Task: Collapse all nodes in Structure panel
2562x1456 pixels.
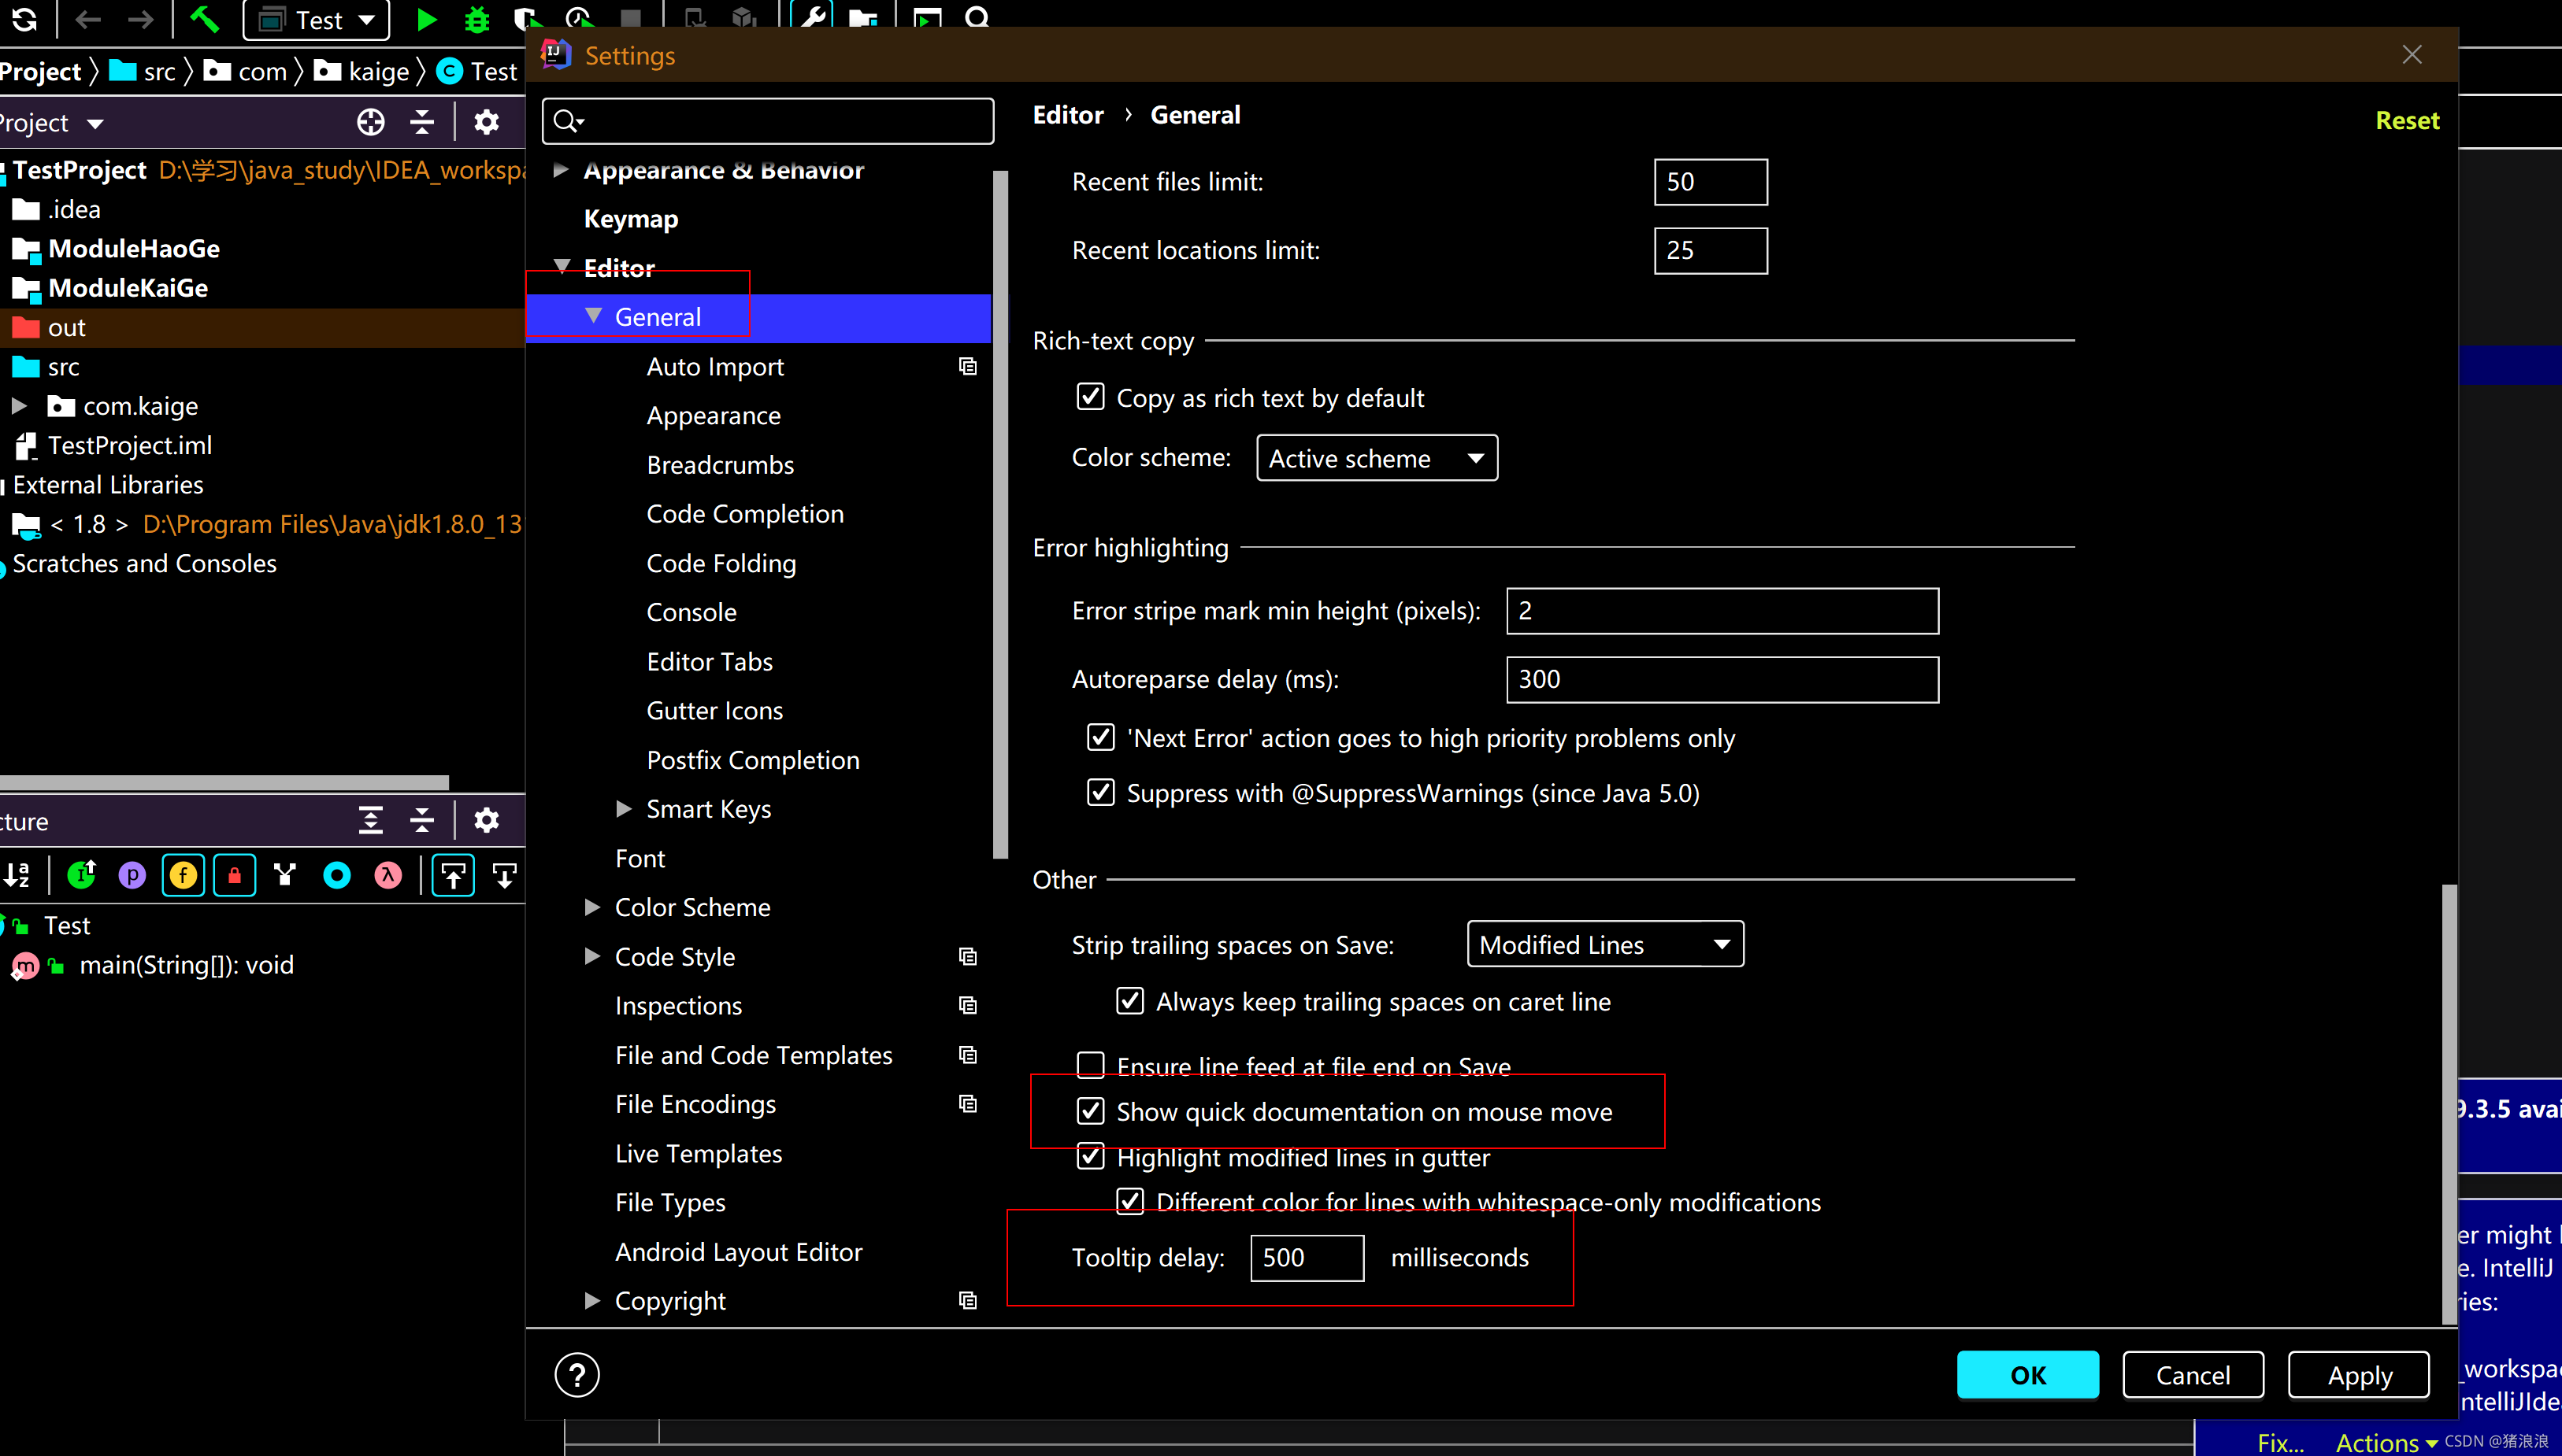Action: pos(422,820)
